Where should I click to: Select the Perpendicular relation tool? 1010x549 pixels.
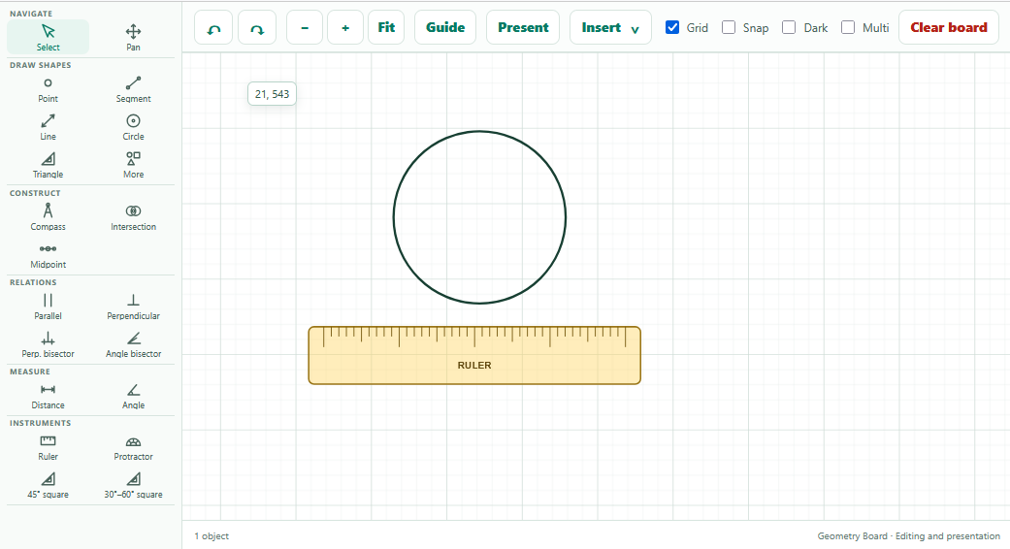tap(133, 307)
